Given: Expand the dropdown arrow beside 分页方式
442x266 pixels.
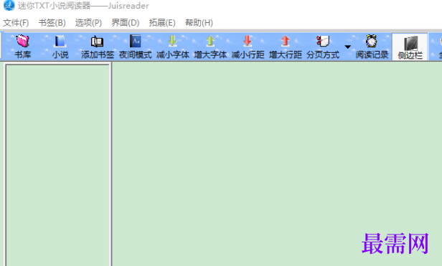Looking at the screenshot, I should click(347, 47).
